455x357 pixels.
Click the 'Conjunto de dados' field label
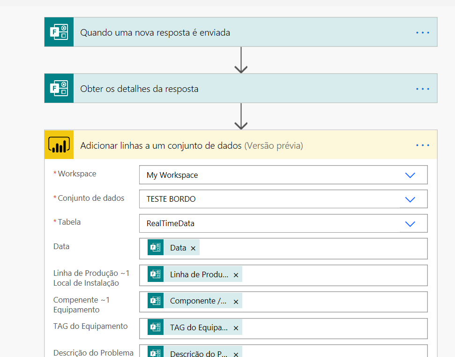tap(91, 198)
